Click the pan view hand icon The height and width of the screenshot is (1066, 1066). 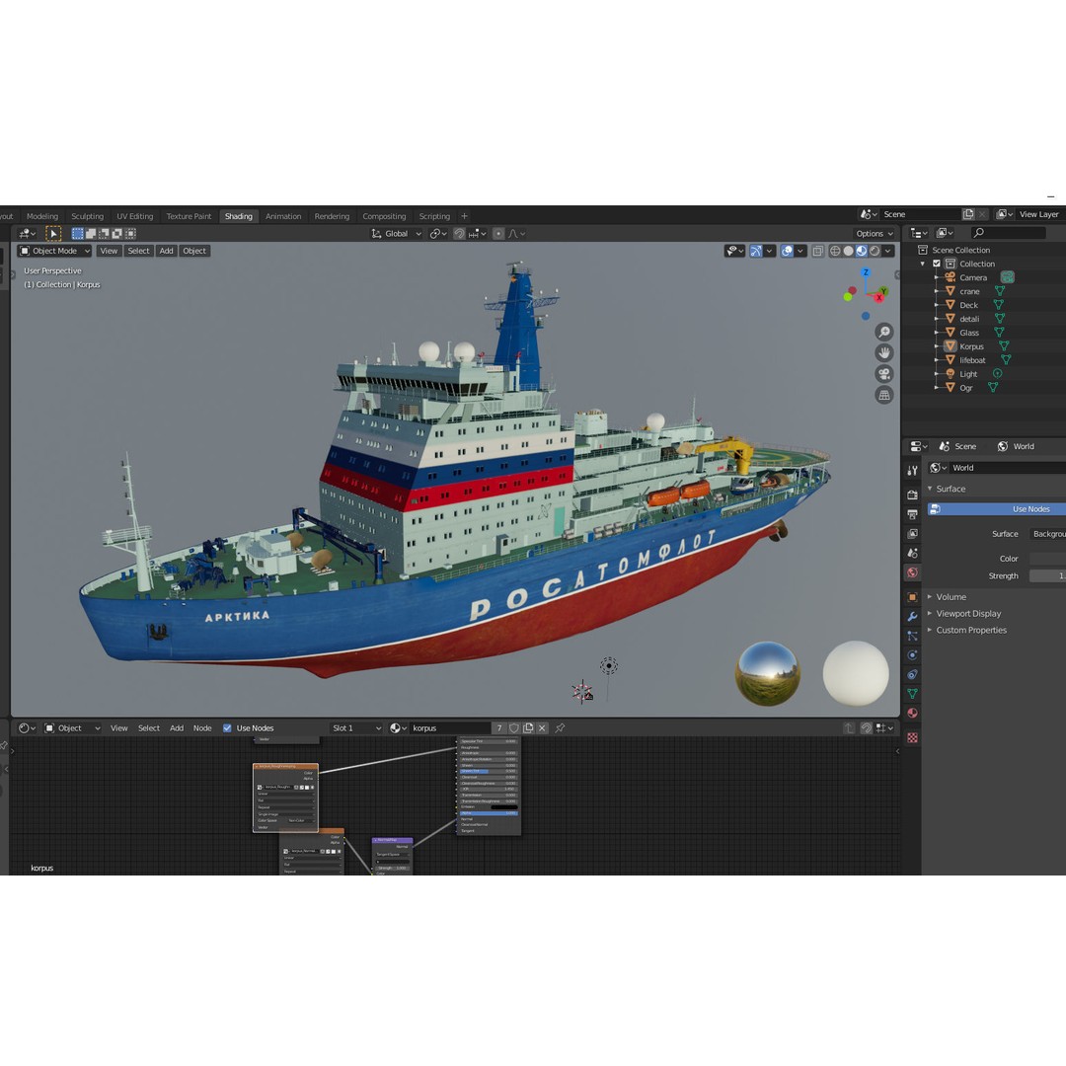pyautogui.click(x=883, y=352)
